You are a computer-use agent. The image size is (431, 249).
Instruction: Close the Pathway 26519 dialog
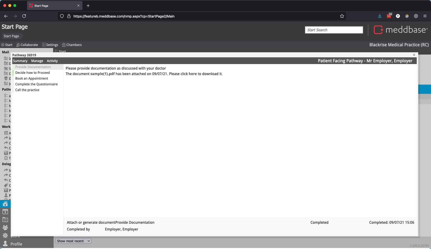[x=414, y=55]
